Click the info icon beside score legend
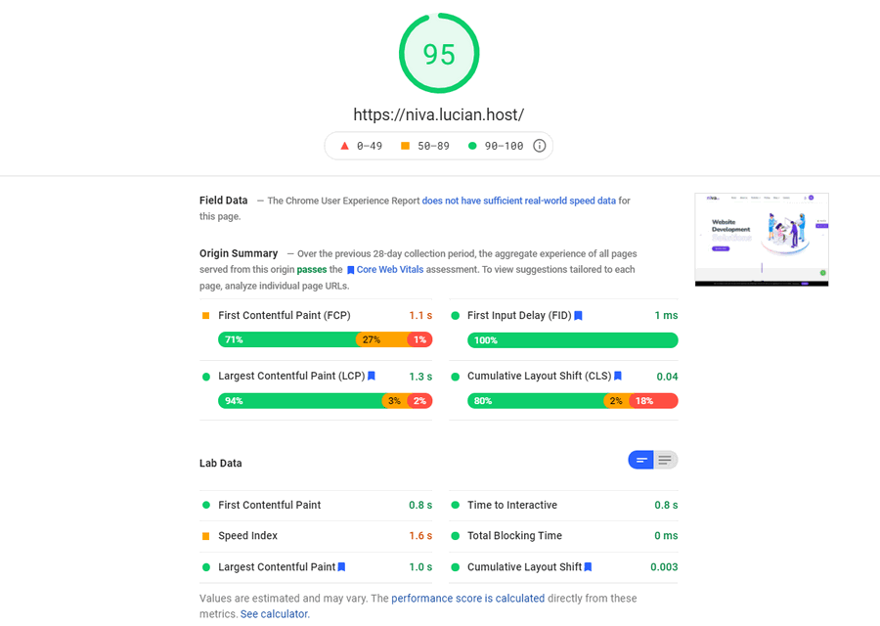This screenshot has height=626, width=880. [539, 146]
